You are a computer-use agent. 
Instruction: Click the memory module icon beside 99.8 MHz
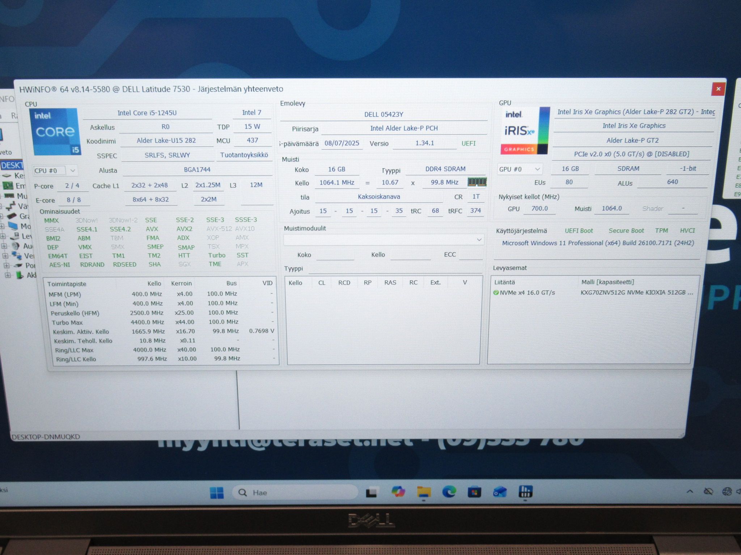click(x=477, y=182)
